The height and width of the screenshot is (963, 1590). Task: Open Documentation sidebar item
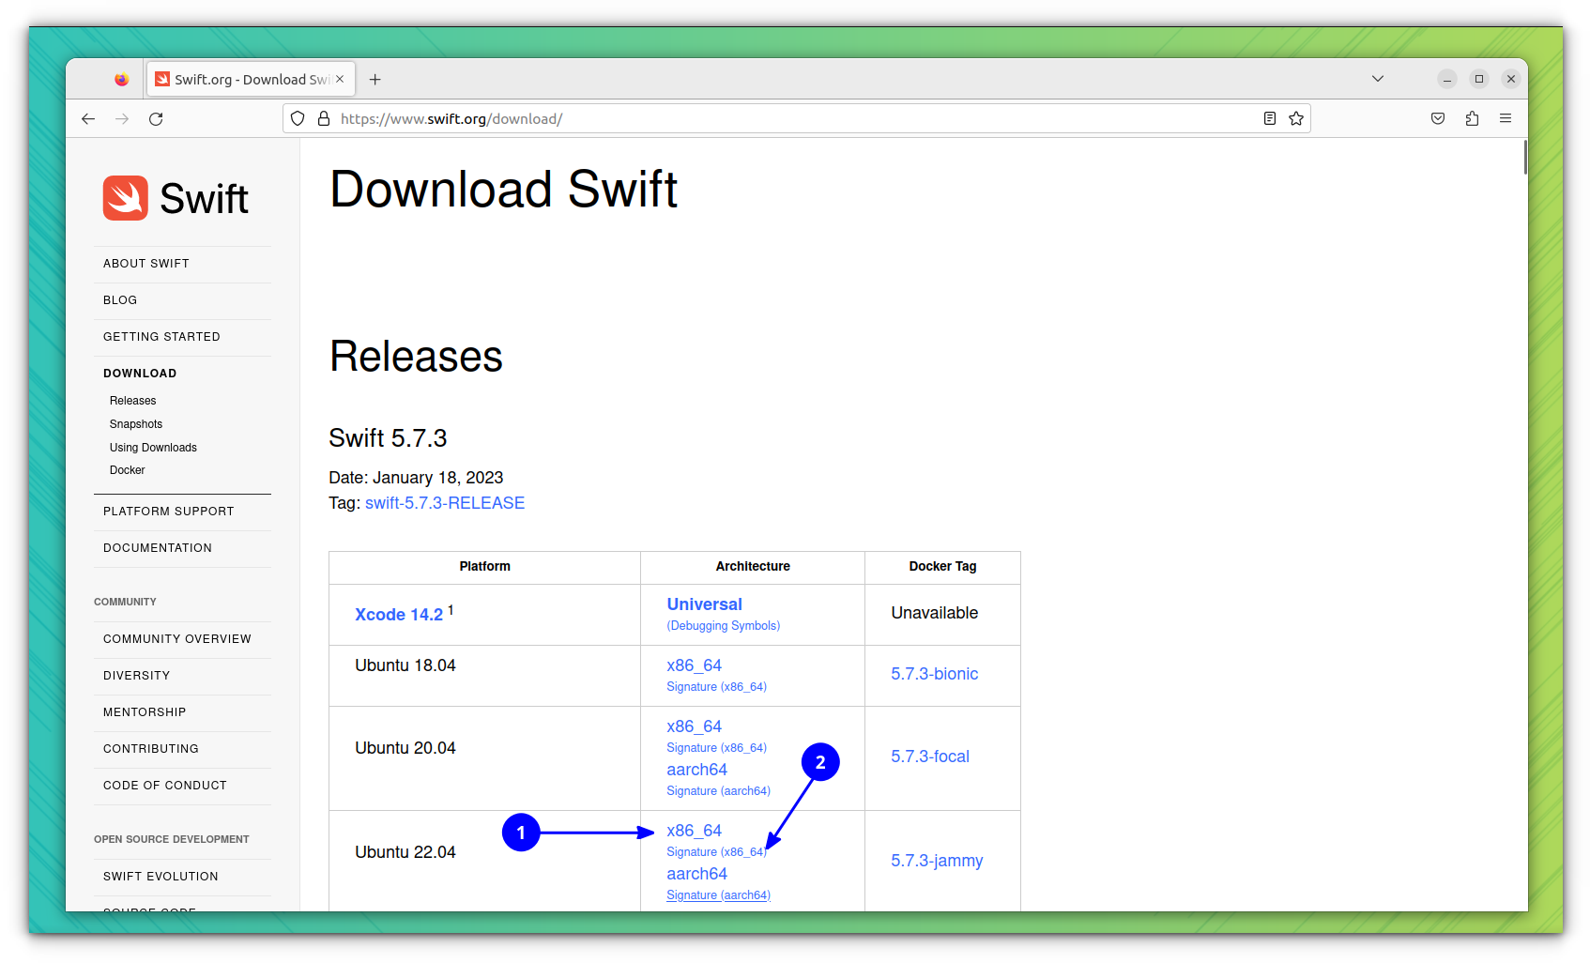pyautogui.click(x=158, y=548)
